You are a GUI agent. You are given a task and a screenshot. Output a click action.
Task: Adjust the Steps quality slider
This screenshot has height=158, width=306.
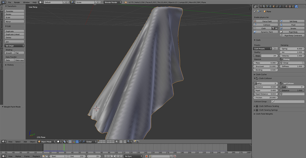tap(265, 56)
